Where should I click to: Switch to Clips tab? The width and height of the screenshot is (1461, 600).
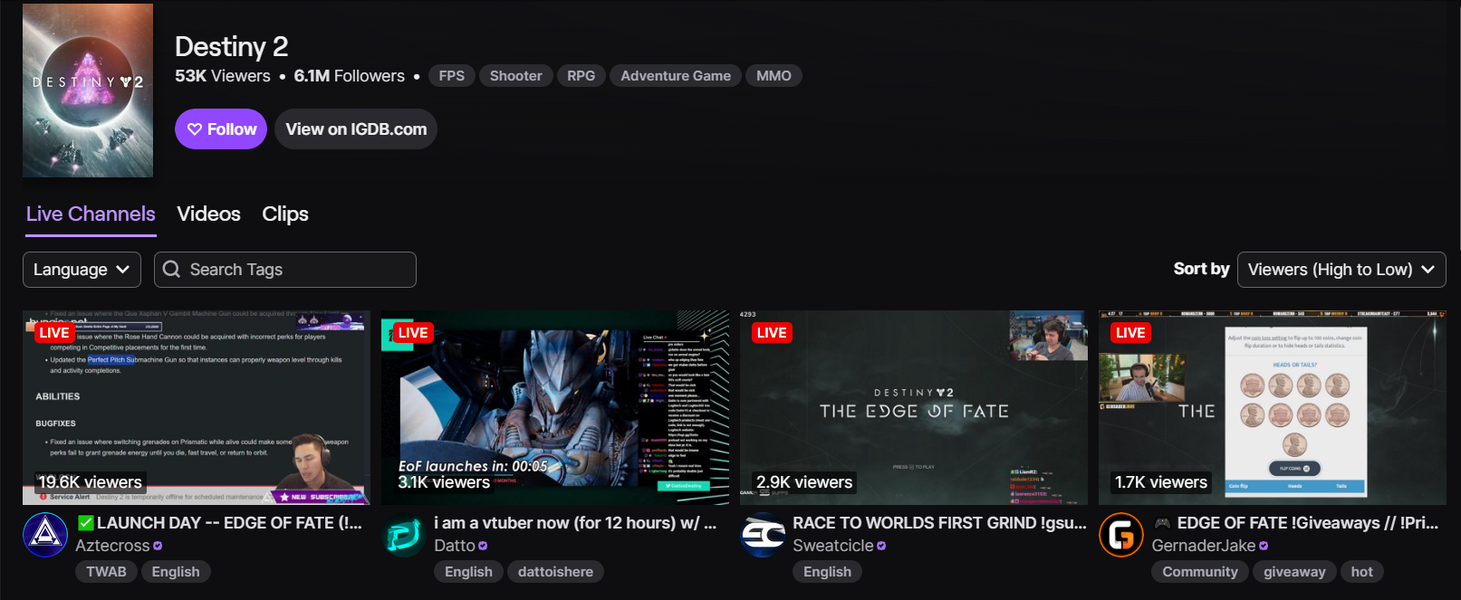285,214
